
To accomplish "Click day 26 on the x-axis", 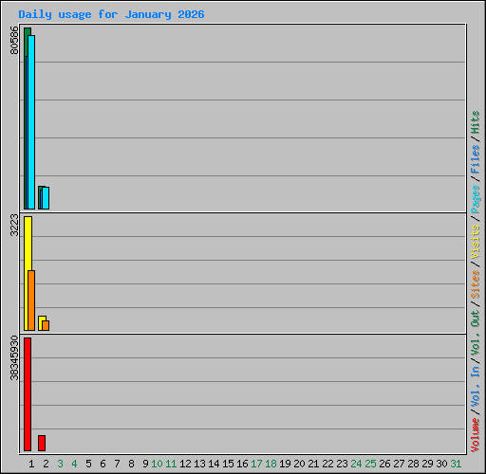I will tap(384, 464).
